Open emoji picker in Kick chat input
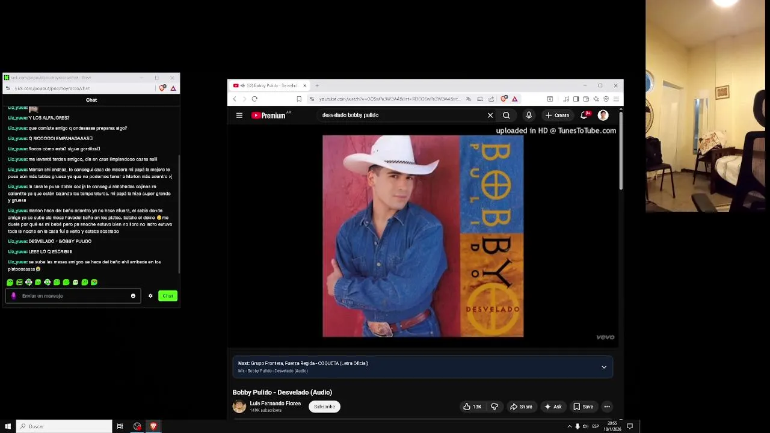 coord(133,296)
